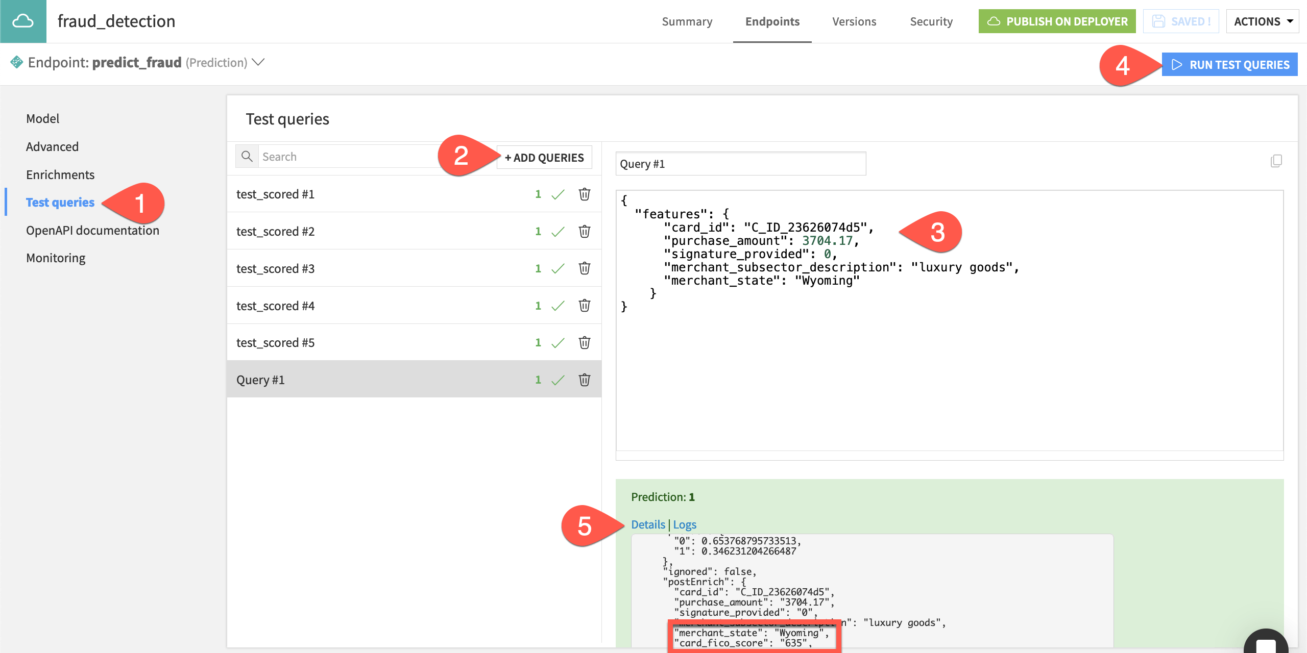
Task: Delete test_scored #1 query
Action: pyautogui.click(x=585, y=194)
